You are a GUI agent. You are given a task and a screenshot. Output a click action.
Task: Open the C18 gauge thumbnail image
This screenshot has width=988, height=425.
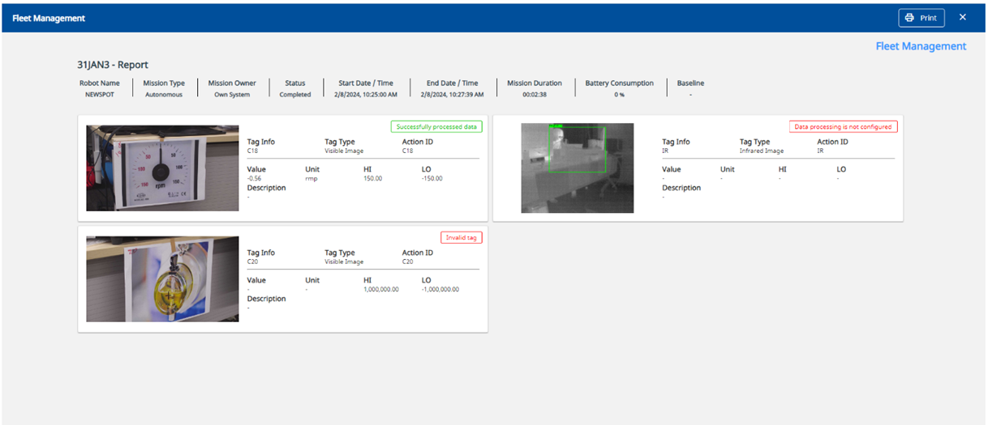click(162, 168)
